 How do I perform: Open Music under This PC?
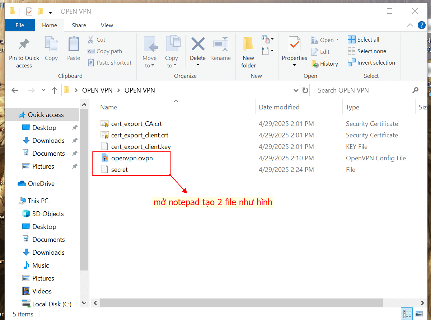pos(41,265)
